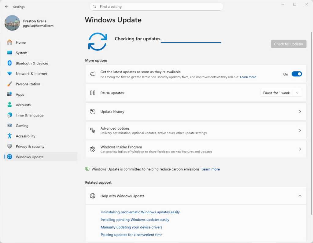The width and height of the screenshot is (313, 243).
Task: Open Learn more link for latest updates
Action: click(248, 77)
